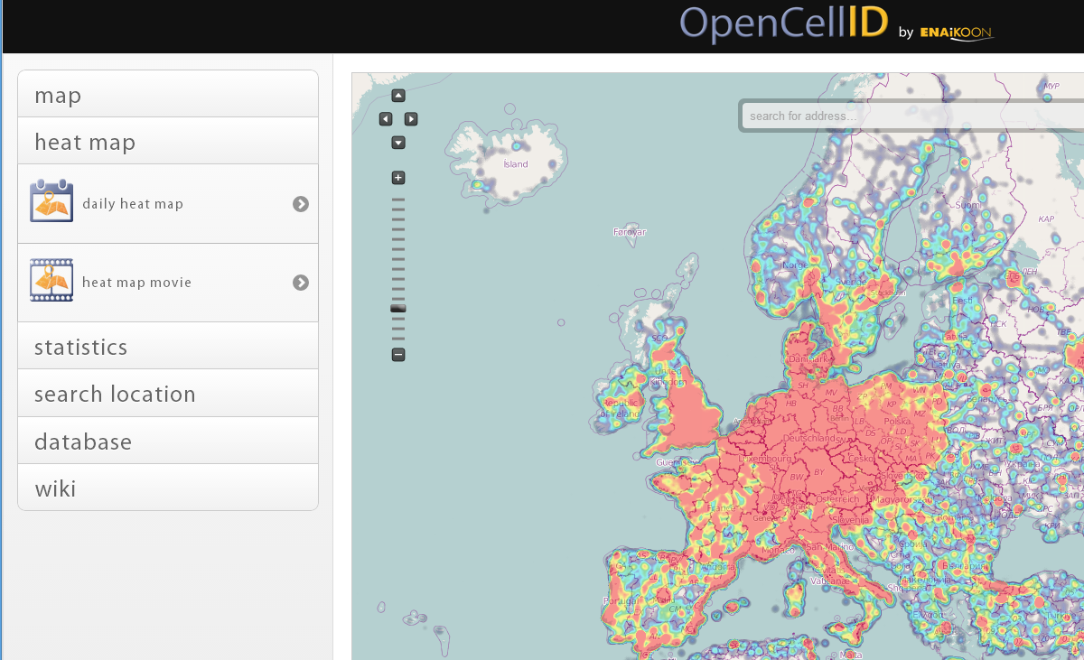
Task: Pan the map up with arrow
Action: coord(398,96)
